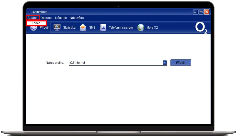Image resolution: width=237 pixels, height=137 pixels.
Task: Close the O2 Internet window
Action: click(207, 12)
